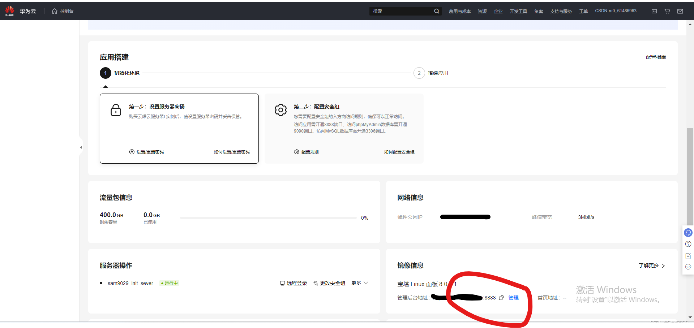Open 如何配置安全组 help link
694x328 pixels.
tap(399, 152)
